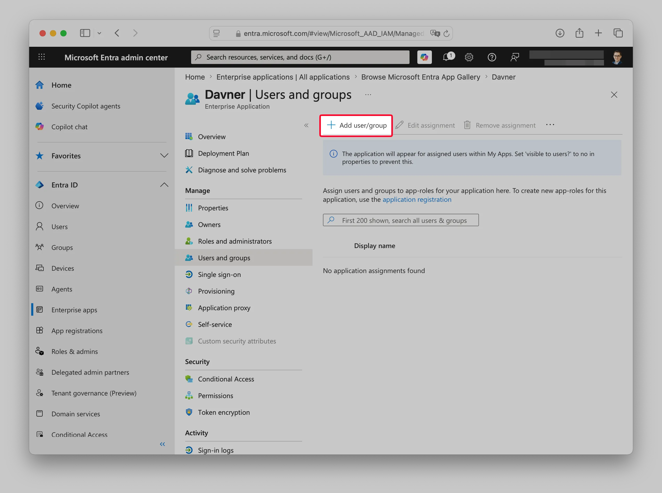The image size is (662, 493).
Task: Open Safari downloads icon
Action: [x=560, y=33]
